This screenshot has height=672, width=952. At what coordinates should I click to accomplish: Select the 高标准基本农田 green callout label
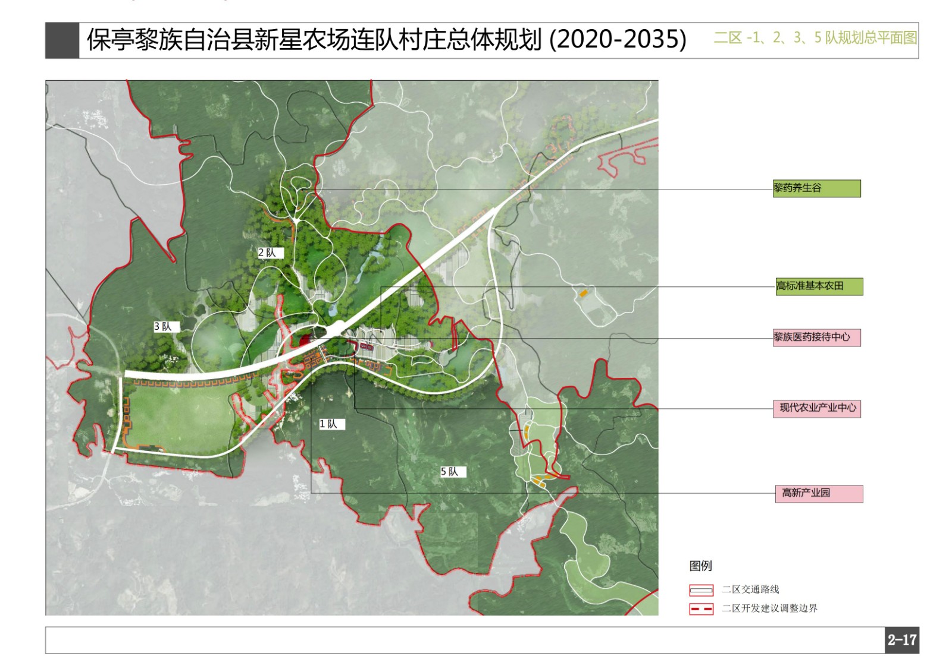pyautogui.click(x=819, y=286)
